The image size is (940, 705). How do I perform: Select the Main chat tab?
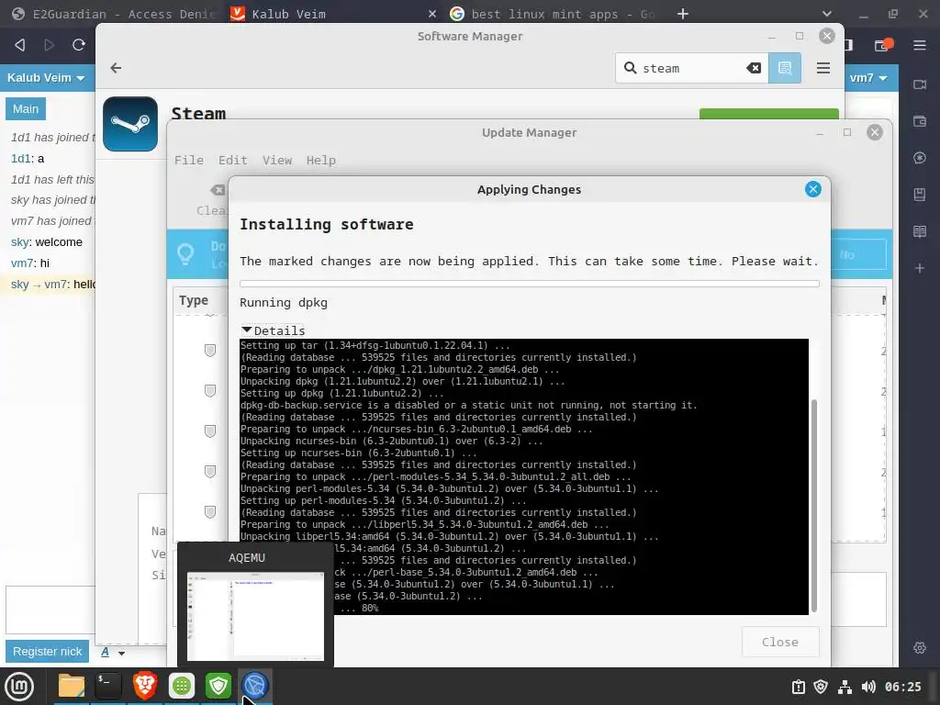click(x=26, y=109)
